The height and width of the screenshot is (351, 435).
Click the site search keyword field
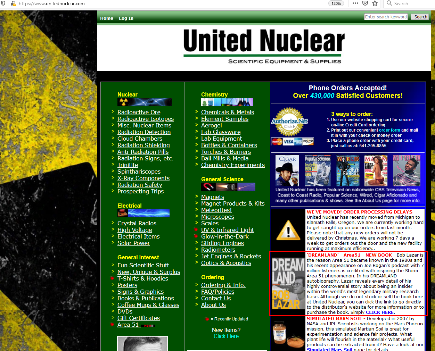[x=386, y=17]
